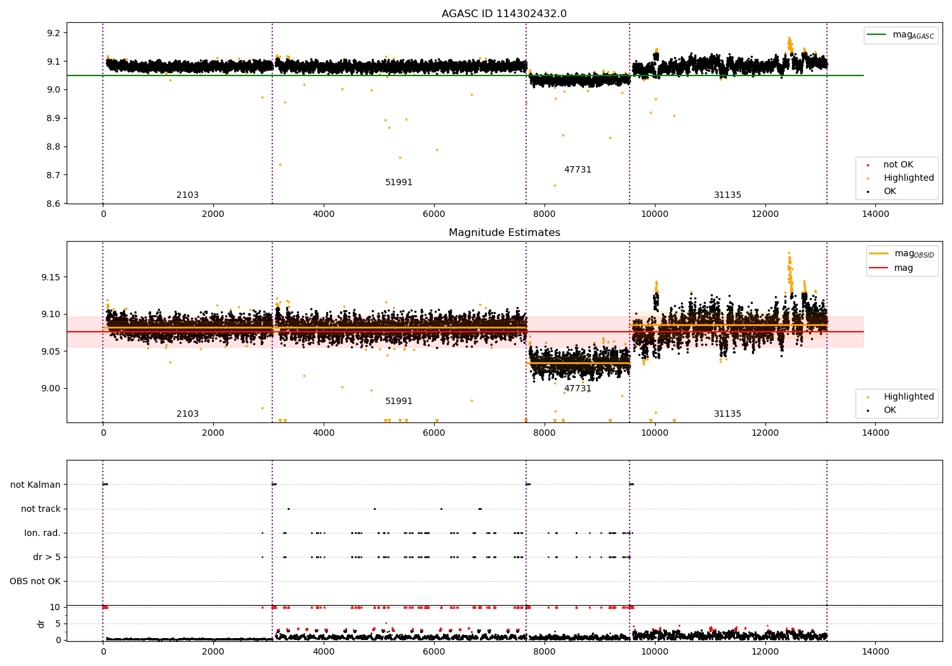Click the title 'AGASC ID 114302432.0'

(x=504, y=14)
